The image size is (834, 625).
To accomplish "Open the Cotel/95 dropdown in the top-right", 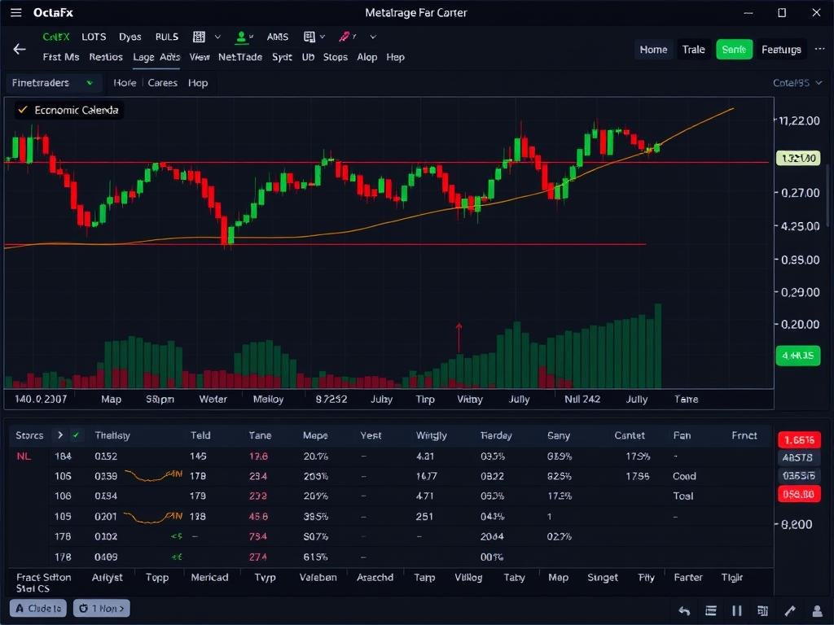I will point(796,82).
